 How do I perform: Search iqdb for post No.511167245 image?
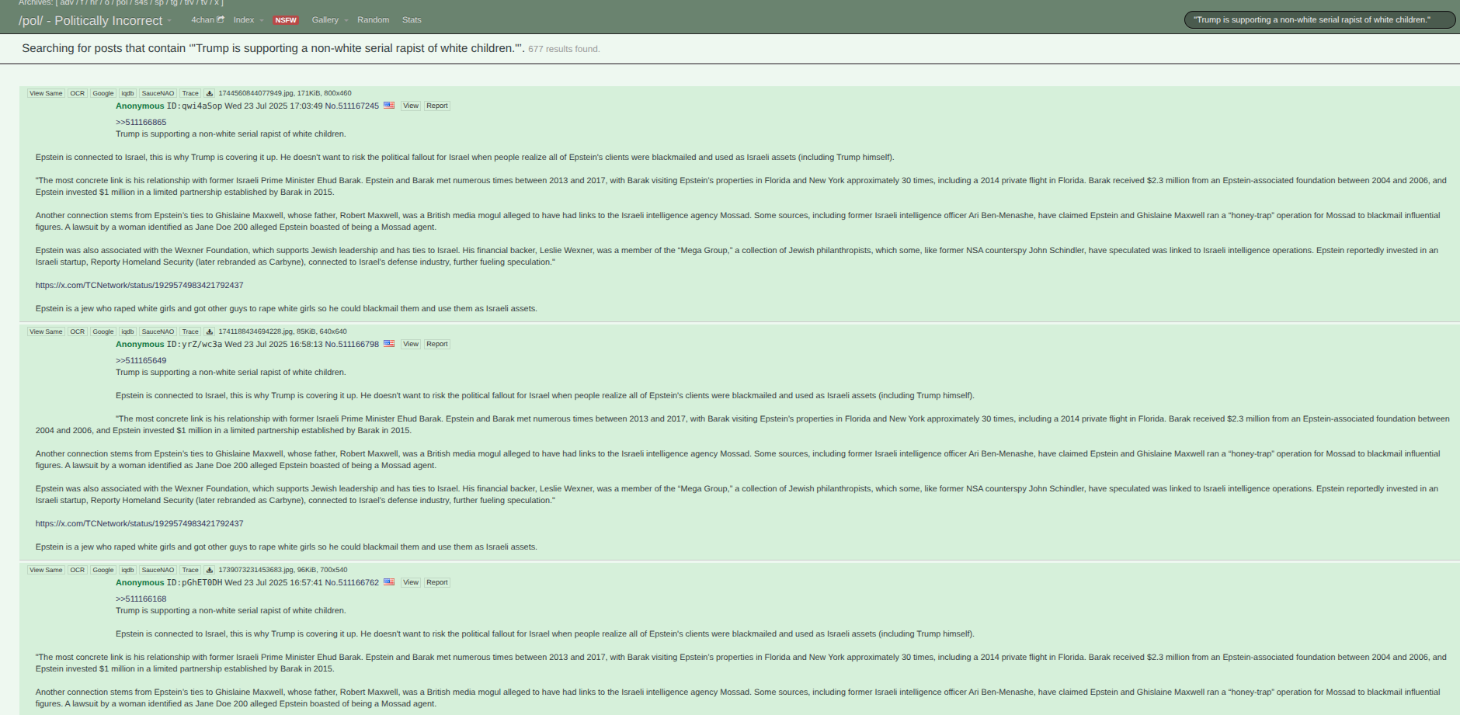(127, 93)
